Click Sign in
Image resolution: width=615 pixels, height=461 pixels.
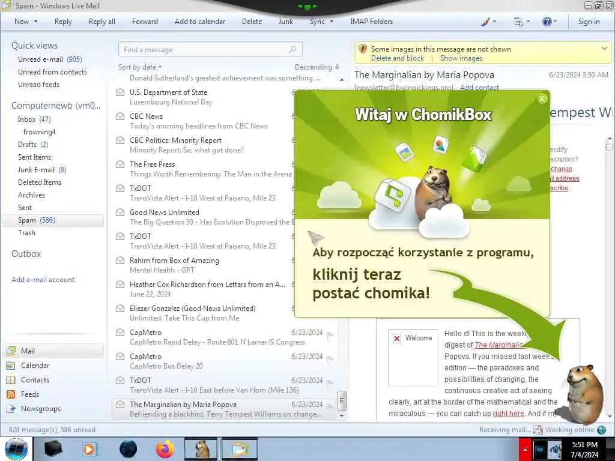tap(589, 22)
